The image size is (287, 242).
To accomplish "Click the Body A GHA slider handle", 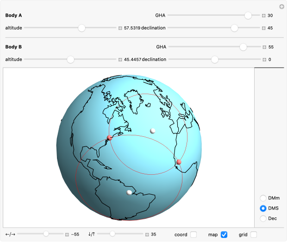I will [248, 15].
